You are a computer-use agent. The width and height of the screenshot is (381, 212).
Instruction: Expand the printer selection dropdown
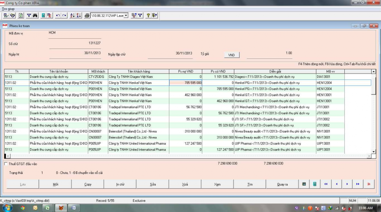tap(126, 16)
